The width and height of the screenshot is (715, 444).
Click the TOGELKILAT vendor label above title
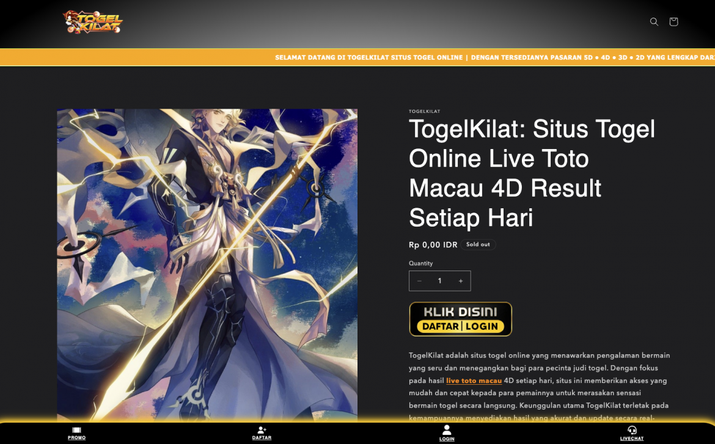pos(424,112)
